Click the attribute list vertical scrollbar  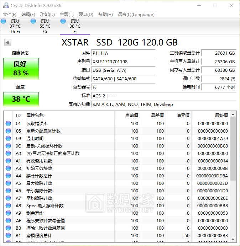233,149
